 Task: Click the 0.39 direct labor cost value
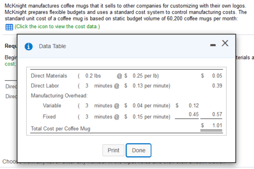(x=217, y=85)
